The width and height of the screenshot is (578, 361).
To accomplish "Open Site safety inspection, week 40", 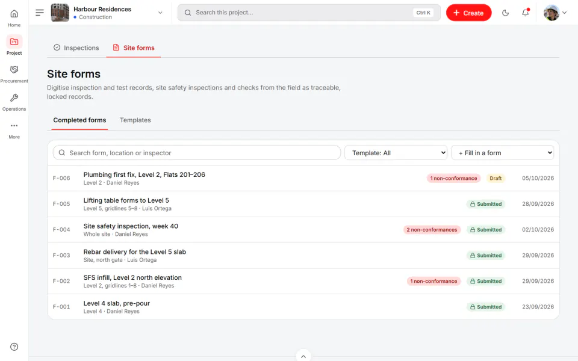I will [131, 226].
